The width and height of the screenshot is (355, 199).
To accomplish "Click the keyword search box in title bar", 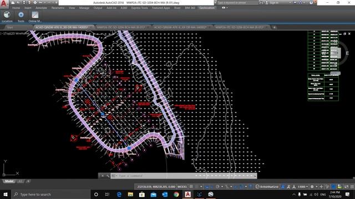I will 237,3.
